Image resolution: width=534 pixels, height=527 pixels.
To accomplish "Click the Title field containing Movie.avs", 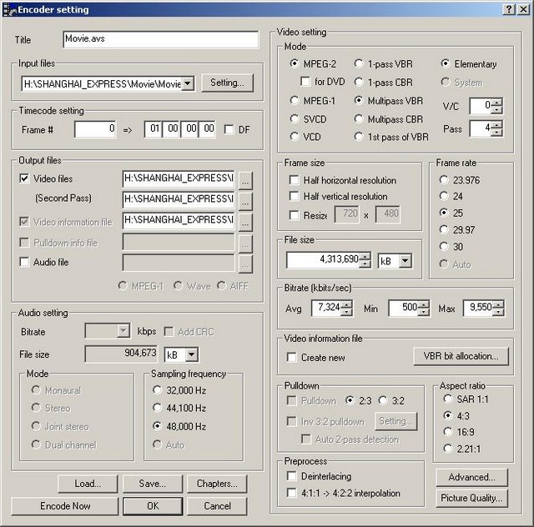I will [161, 39].
